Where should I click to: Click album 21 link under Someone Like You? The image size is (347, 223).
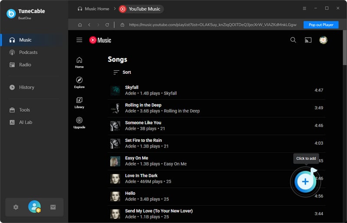(x=162, y=129)
